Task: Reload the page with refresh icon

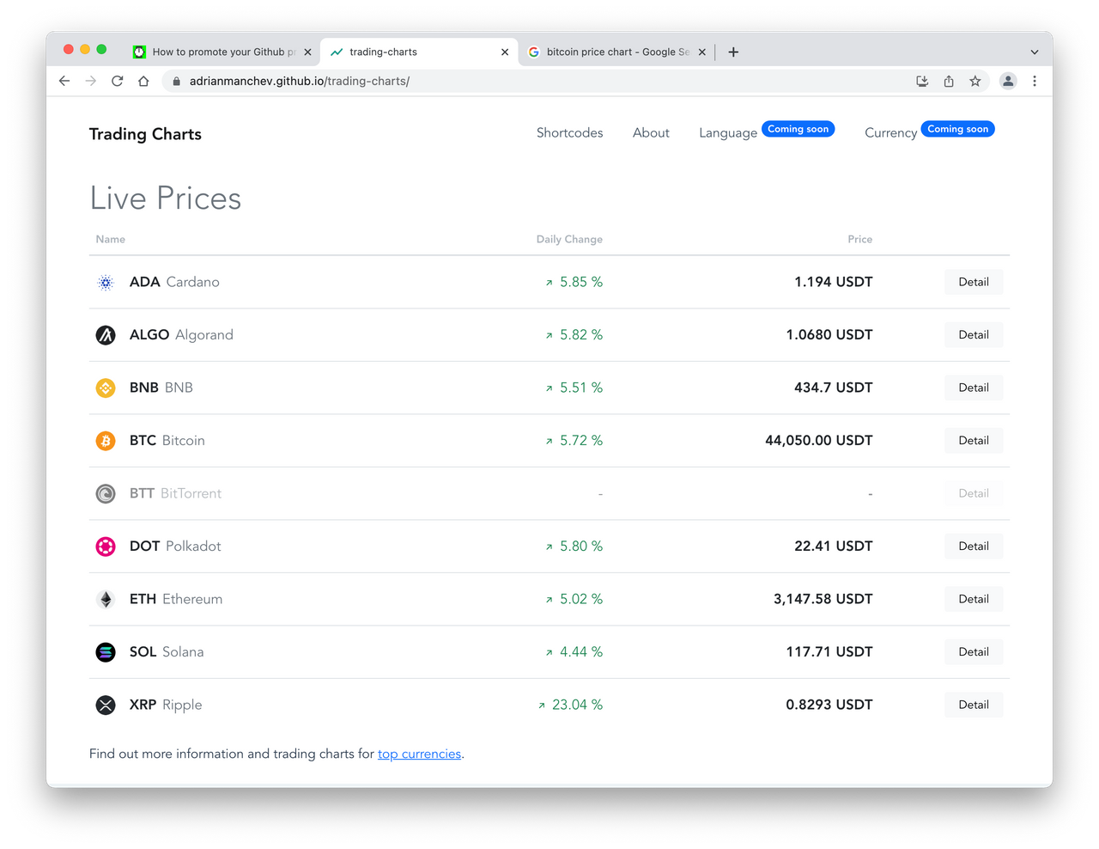Action: (118, 81)
